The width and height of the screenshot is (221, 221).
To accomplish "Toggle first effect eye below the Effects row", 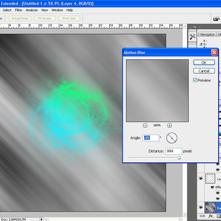I will click(x=218, y=193).
